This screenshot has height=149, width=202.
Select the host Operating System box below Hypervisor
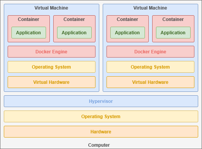pos(101,116)
